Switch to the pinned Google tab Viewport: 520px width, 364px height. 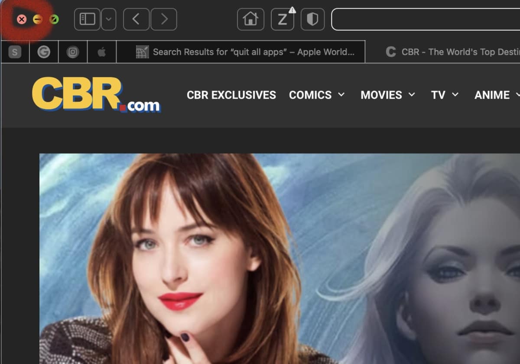coord(44,52)
